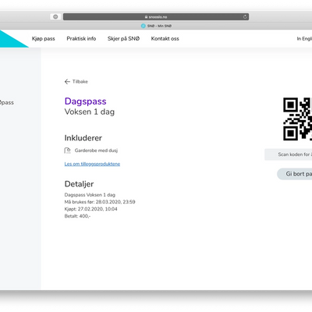
Task: Switch language with In English link
Action: click(x=304, y=38)
